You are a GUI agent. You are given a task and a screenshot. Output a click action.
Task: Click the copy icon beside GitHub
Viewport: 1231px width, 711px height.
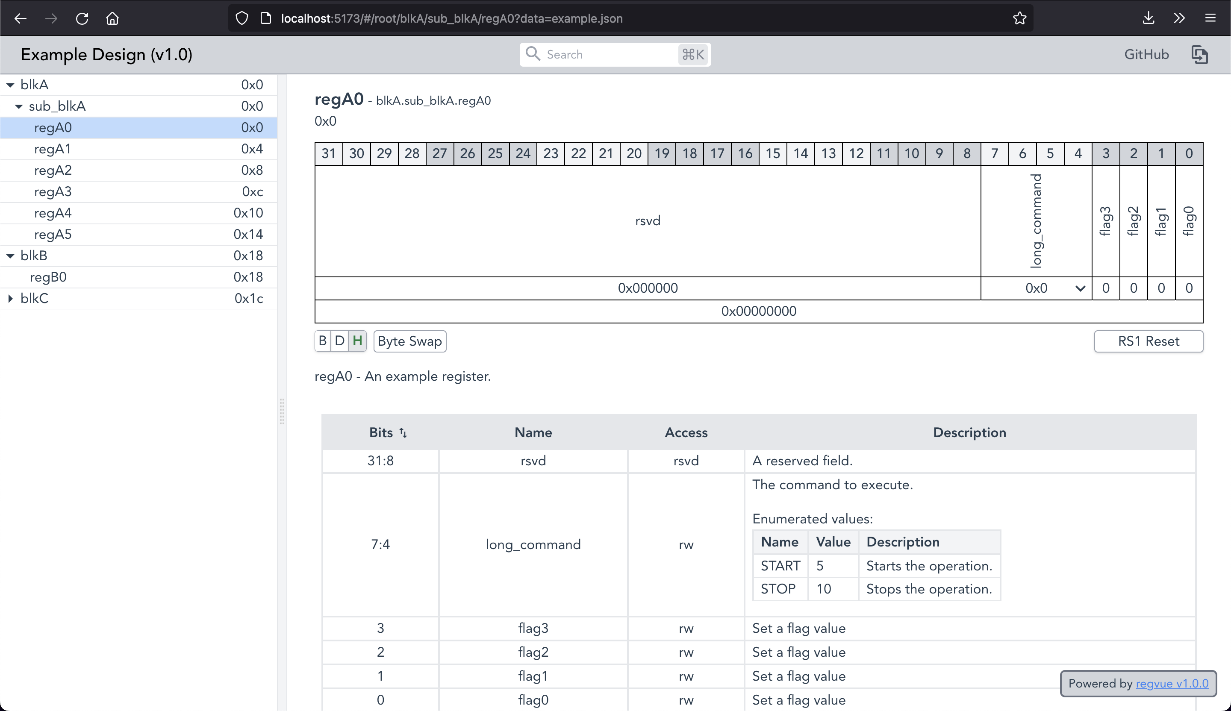pos(1200,55)
